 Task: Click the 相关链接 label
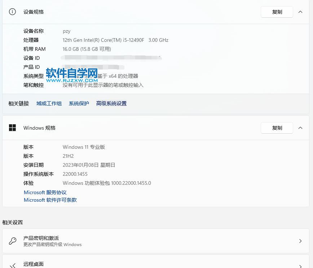[18, 103]
